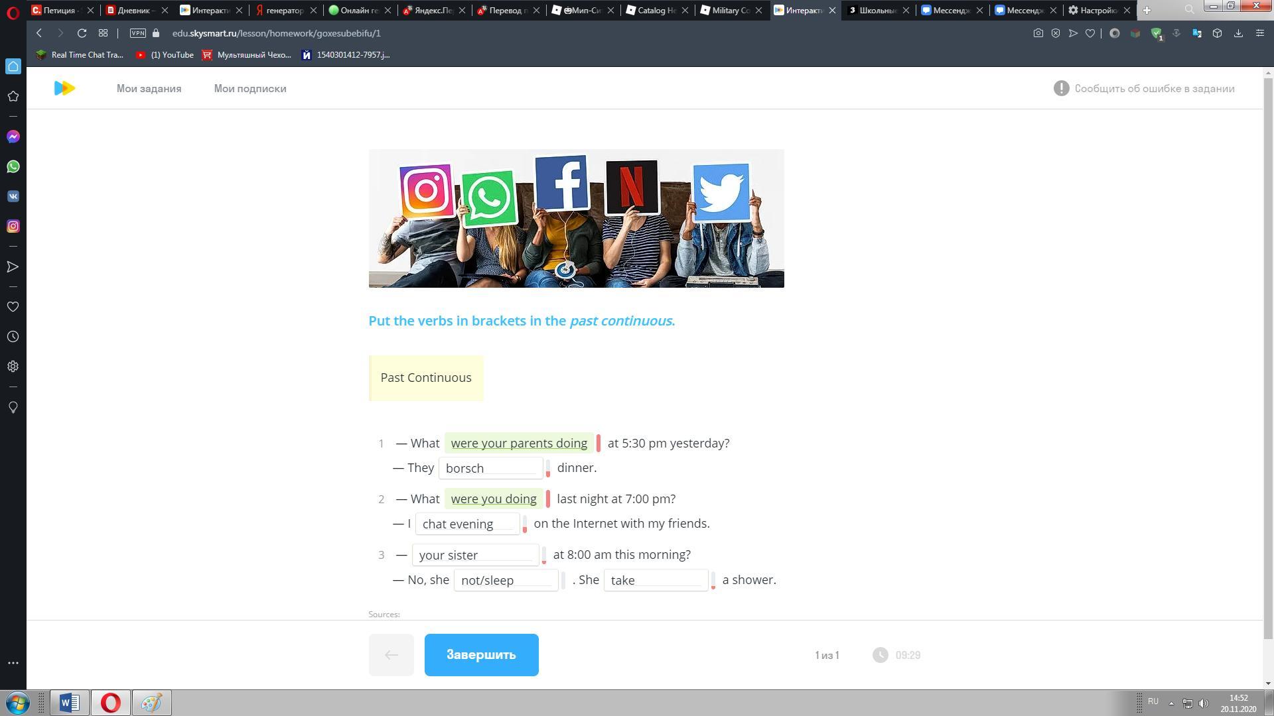Click the 'borsch' input field
Viewport: 1274px width, 716px height.
click(x=490, y=468)
